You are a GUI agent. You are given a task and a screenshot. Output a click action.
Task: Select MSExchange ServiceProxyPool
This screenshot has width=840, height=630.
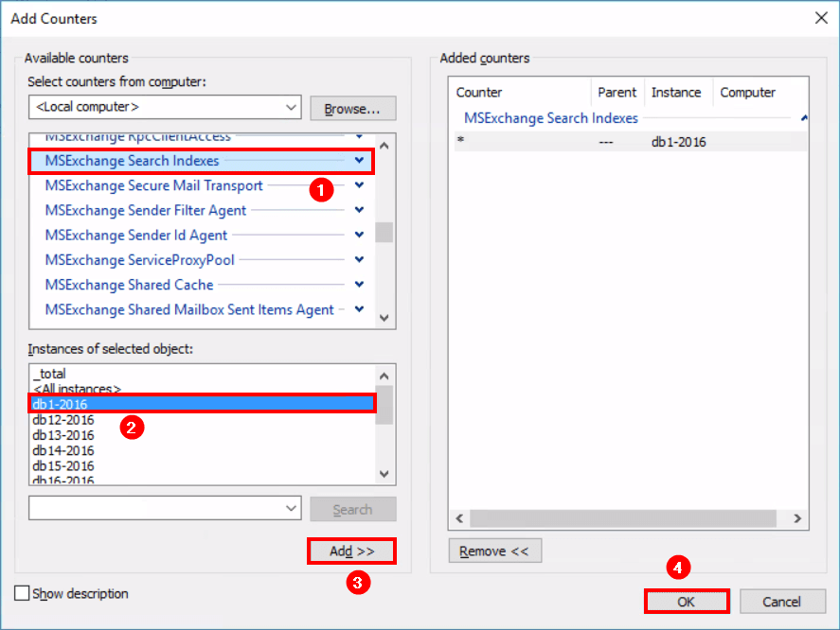tap(139, 259)
